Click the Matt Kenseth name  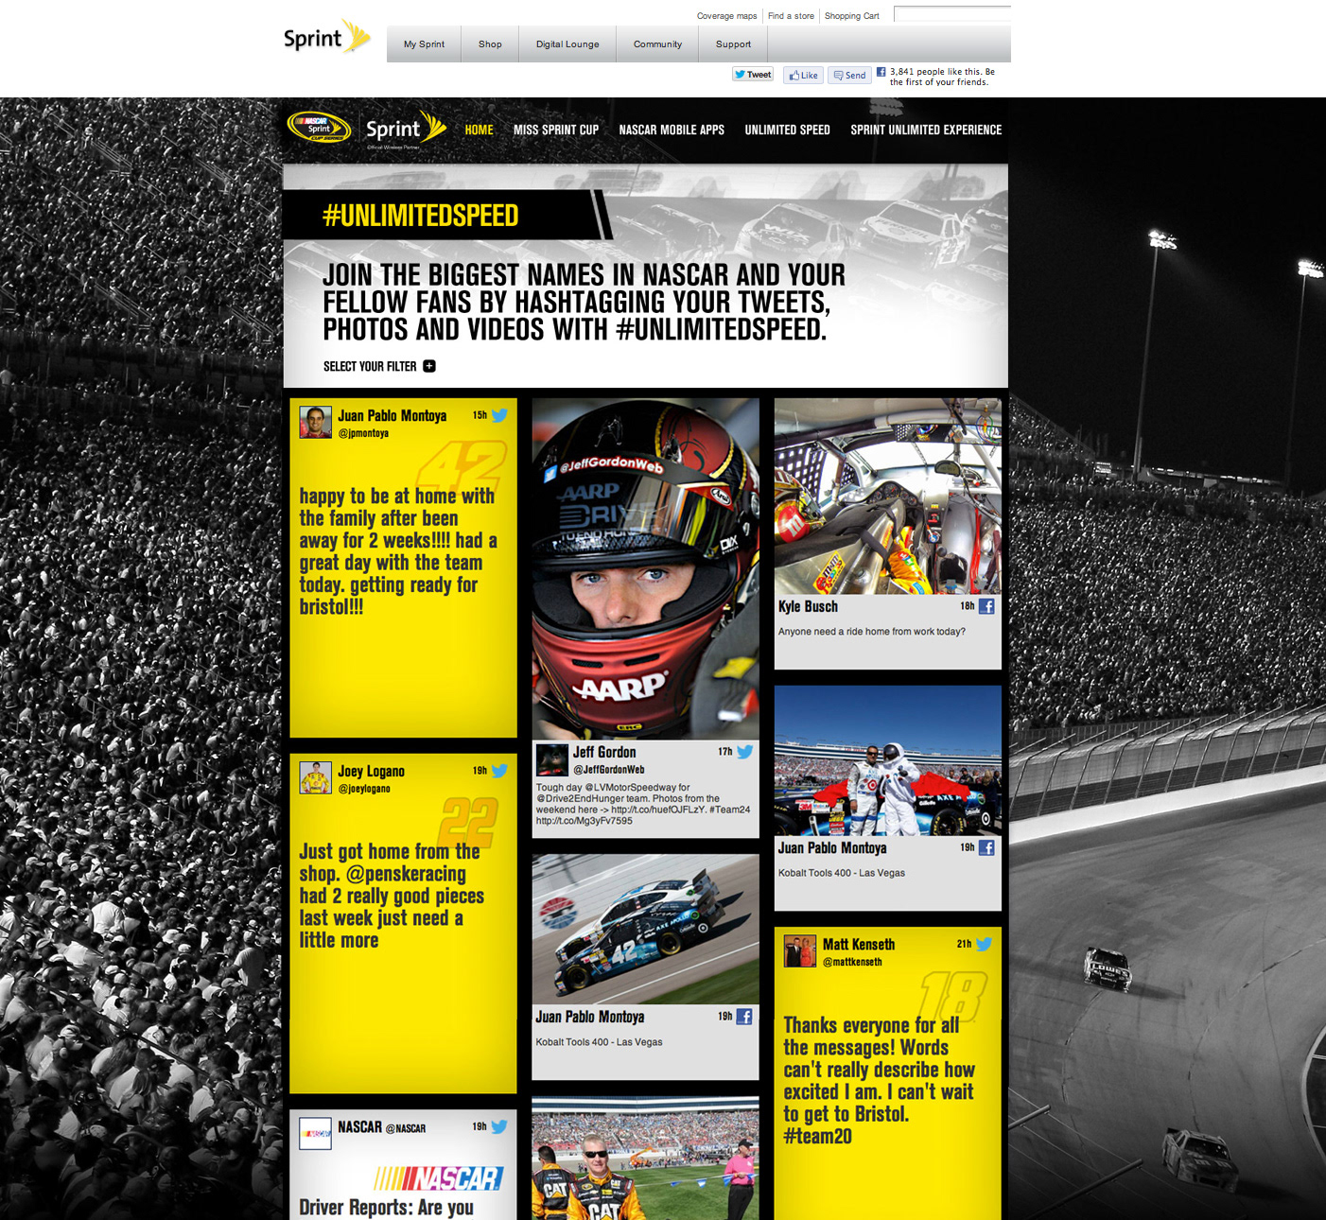[859, 944]
